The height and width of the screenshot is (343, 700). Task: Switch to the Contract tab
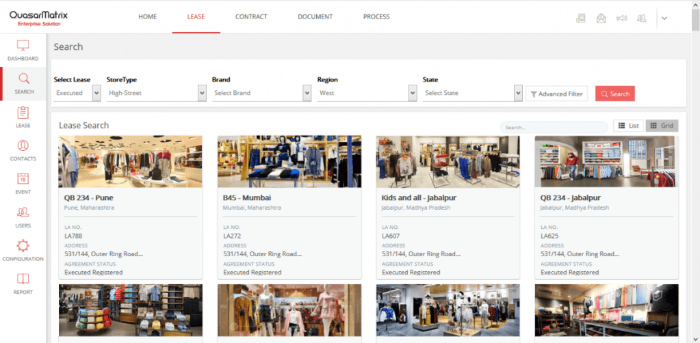coord(251,16)
